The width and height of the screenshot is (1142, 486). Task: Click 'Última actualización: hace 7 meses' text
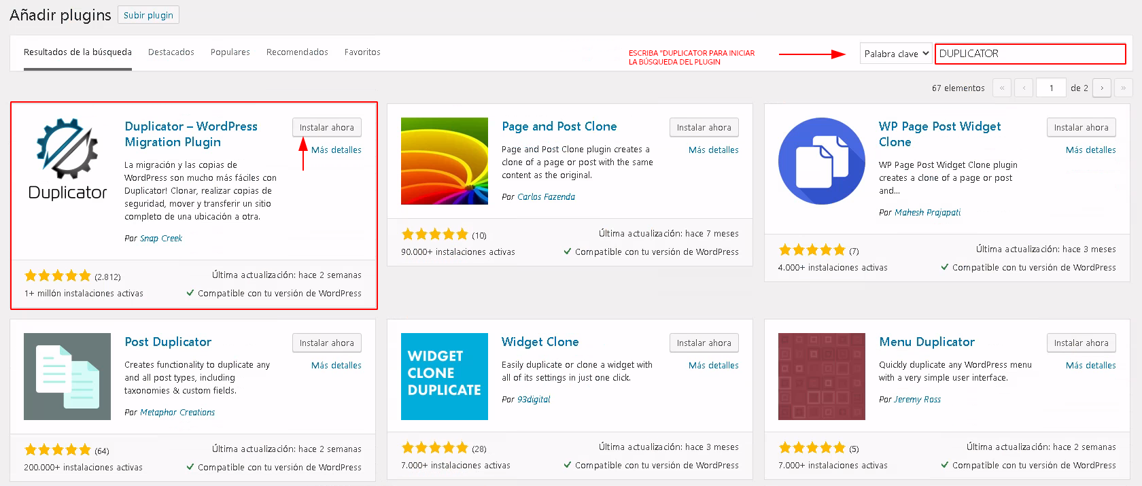669,234
